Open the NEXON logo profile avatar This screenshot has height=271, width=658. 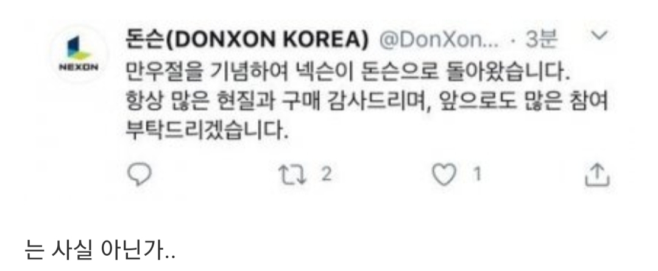(x=79, y=54)
